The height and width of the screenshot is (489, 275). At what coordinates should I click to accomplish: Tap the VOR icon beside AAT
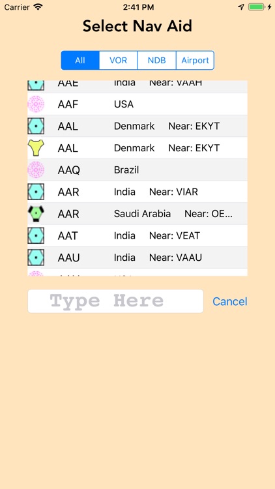(36, 235)
